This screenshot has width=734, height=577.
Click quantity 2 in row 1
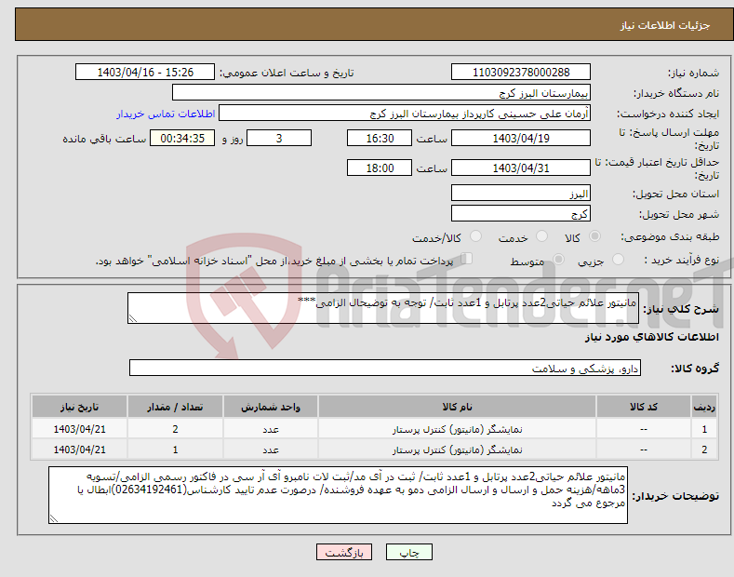coord(175,429)
